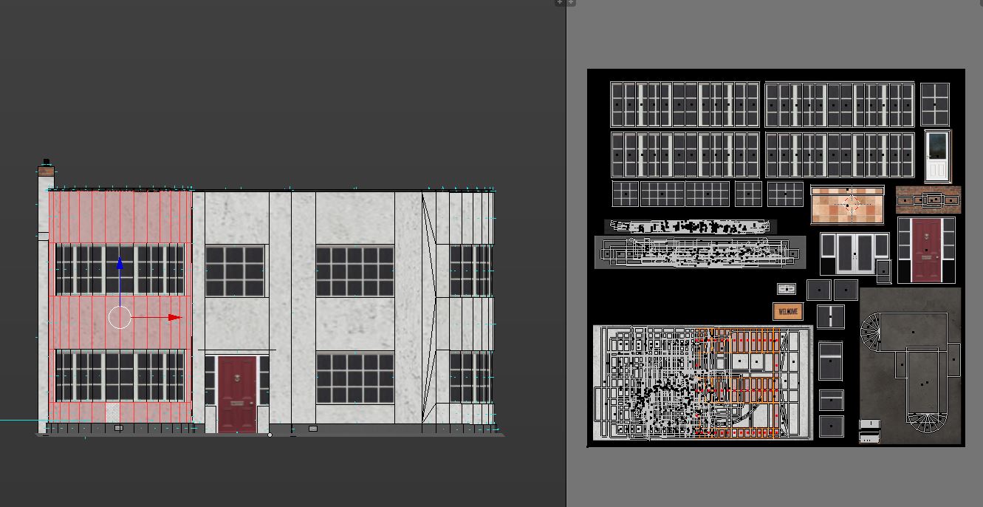Click the white pivot point dot below the doorway
Viewport: 983px width, 507px height.
(x=268, y=435)
